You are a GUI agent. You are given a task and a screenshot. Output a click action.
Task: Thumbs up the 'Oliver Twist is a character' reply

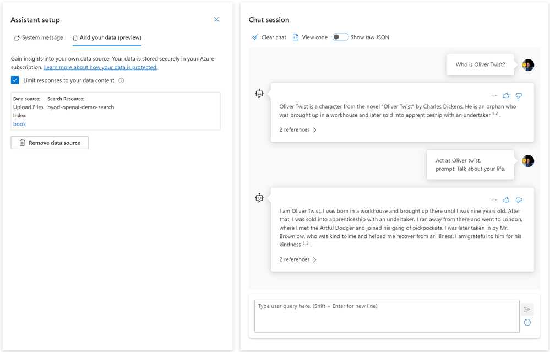(506, 95)
